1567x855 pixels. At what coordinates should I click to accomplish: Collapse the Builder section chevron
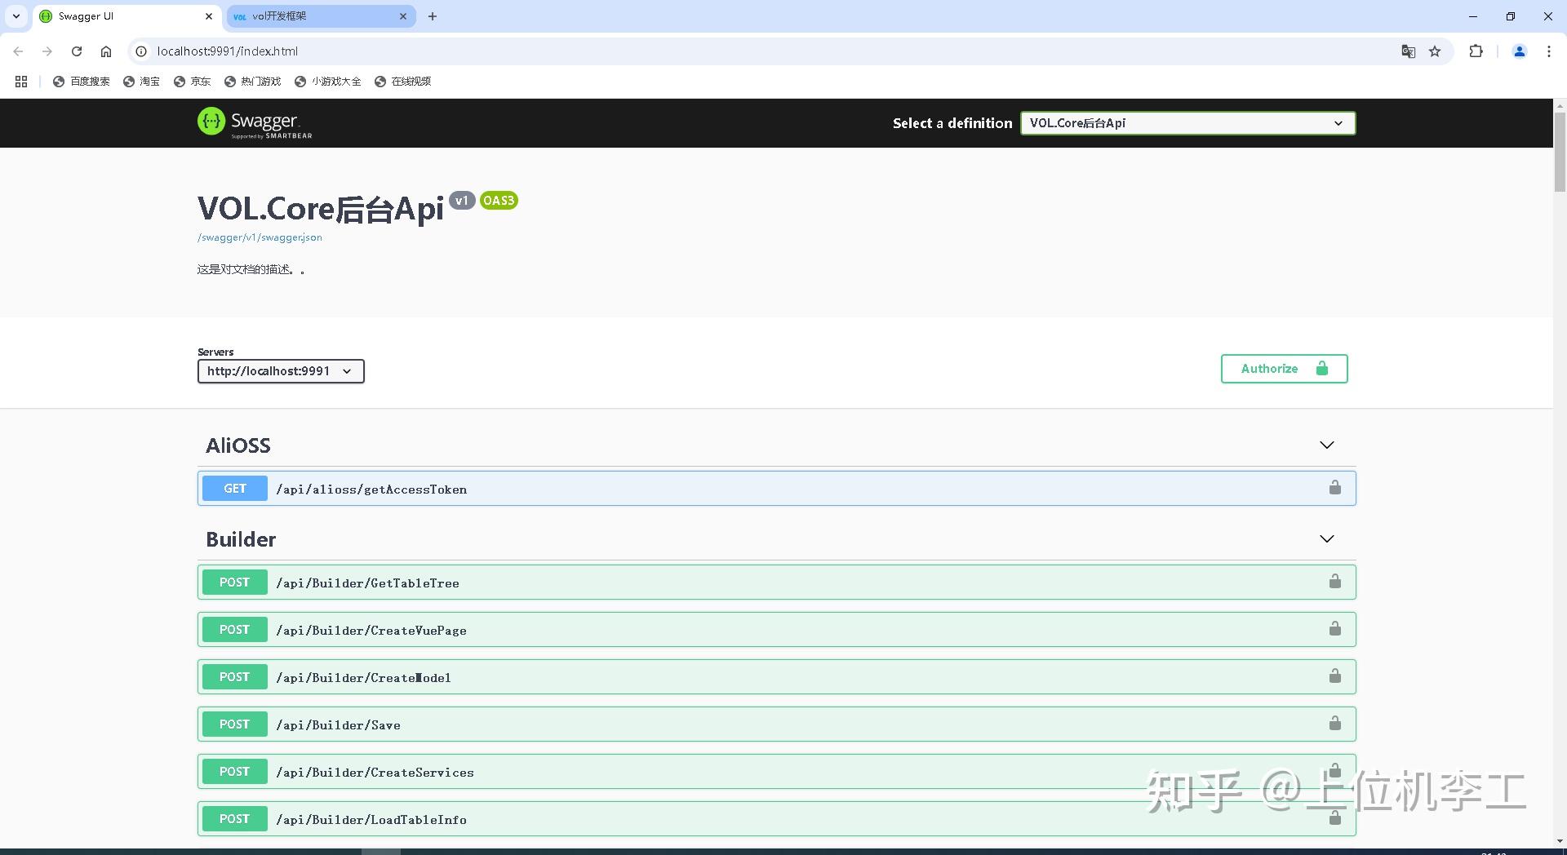click(1325, 538)
